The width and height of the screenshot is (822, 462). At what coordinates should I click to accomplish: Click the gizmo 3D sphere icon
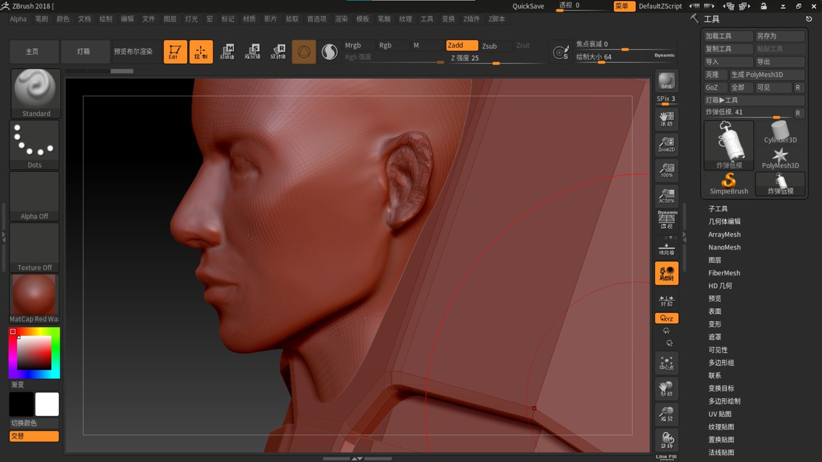click(304, 52)
